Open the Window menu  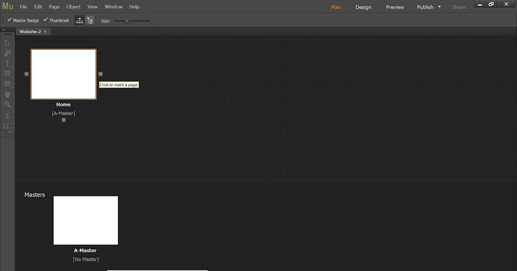(x=113, y=7)
